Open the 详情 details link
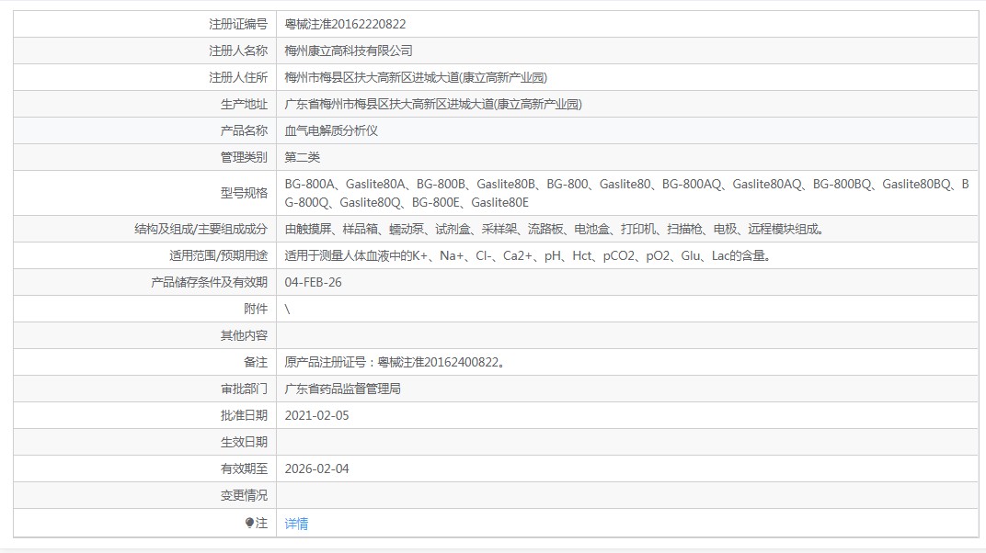The height and width of the screenshot is (553, 986). [x=296, y=524]
